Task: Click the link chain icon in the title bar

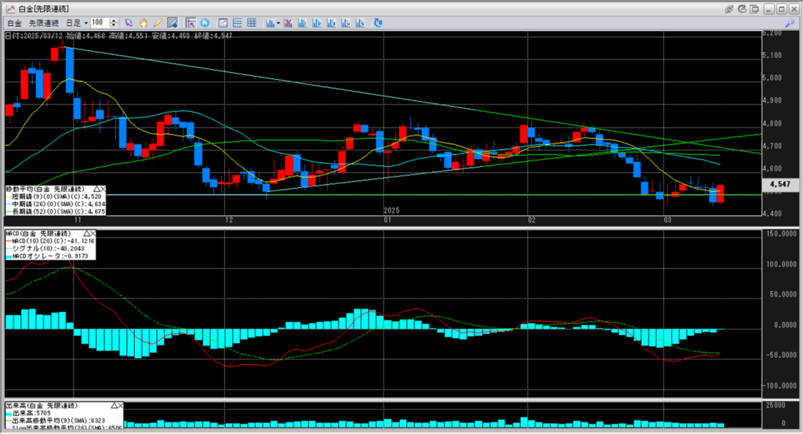Action: pos(729,8)
